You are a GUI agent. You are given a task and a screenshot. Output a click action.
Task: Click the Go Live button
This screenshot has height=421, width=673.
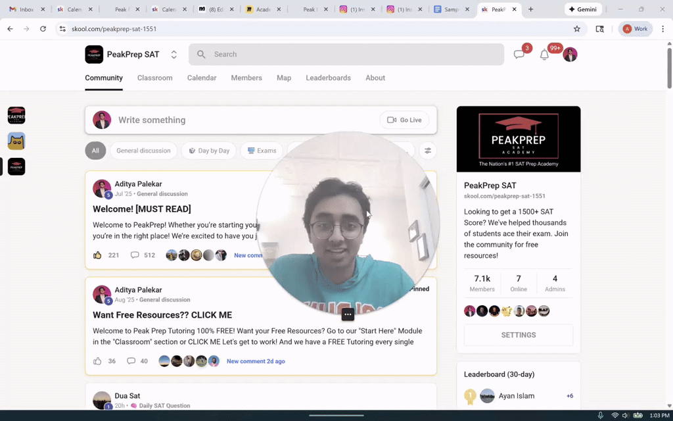click(404, 120)
